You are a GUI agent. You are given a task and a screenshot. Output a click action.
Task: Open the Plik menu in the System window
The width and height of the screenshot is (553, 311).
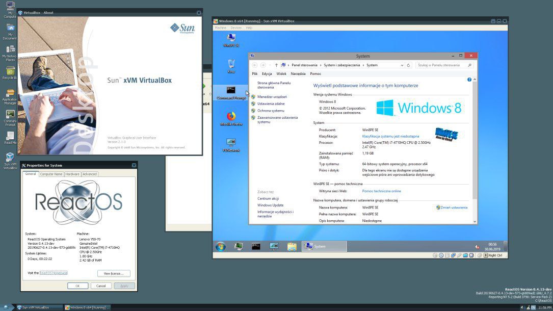[255, 74]
